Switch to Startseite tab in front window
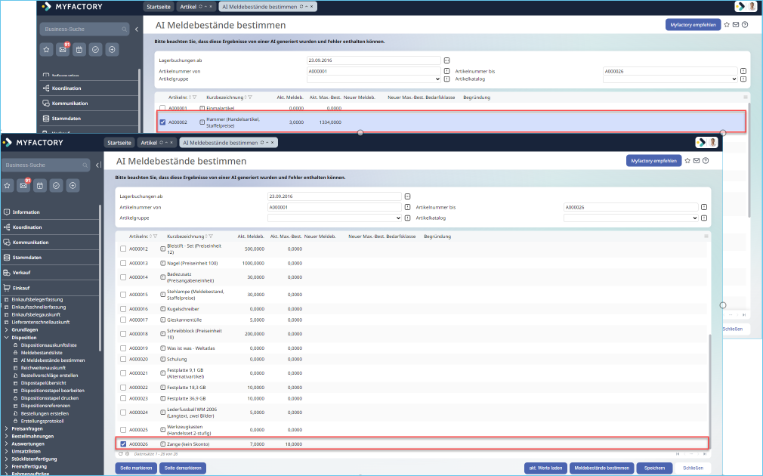763x476 pixels. click(119, 143)
